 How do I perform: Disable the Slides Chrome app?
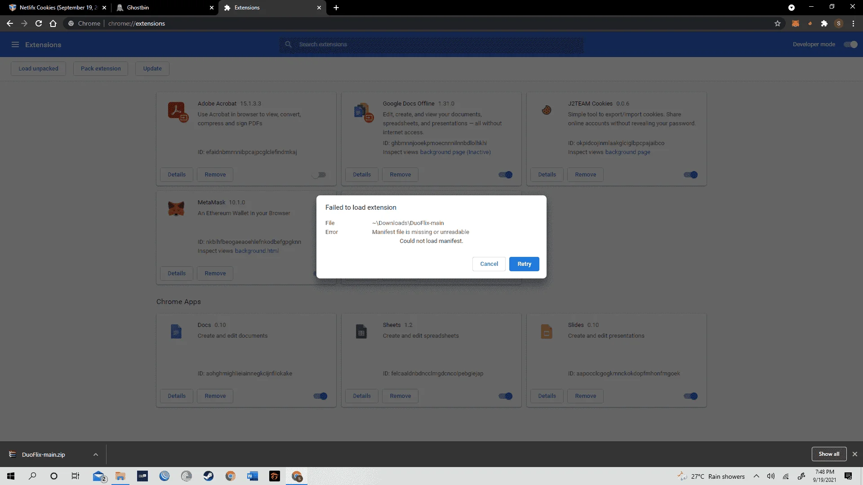691,396
